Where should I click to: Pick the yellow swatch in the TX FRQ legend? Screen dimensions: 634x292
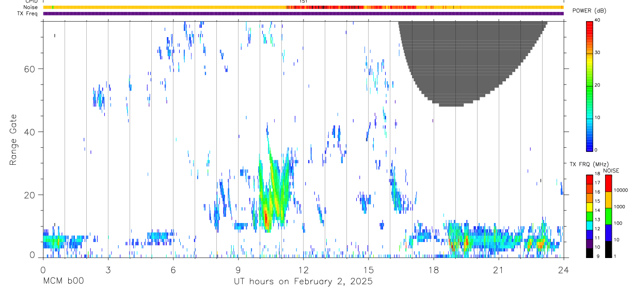pos(589,207)
